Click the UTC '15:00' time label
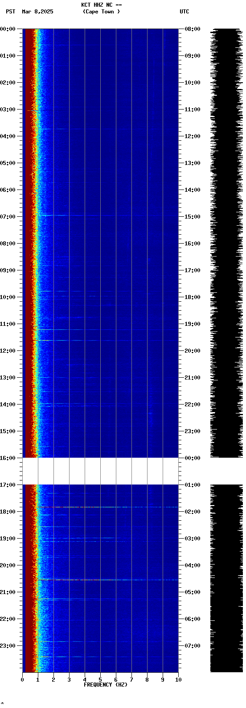Image resolution: width=246 pixels, height=708 pixels. click(x=193, y=217)
